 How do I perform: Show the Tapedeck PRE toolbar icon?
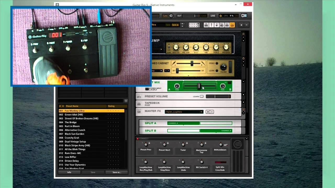206,25
